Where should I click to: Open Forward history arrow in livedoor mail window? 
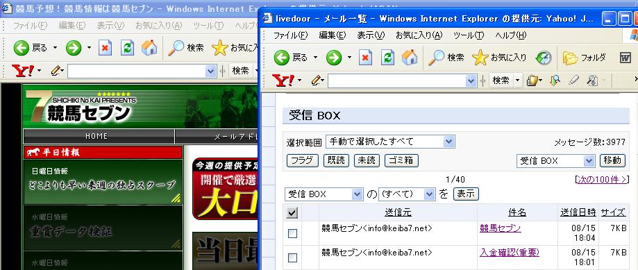click(349, 58)
